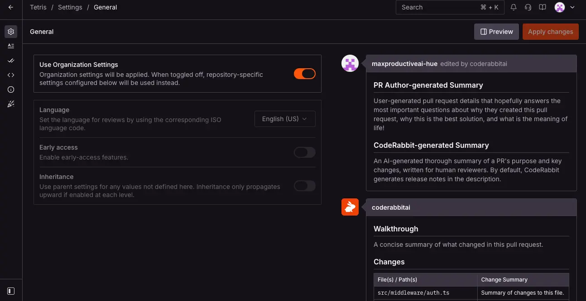
Task: Open the English (US) language dropdown
Action: coord(284,118)
